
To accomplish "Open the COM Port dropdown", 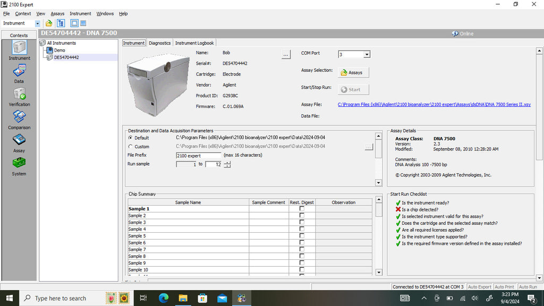I will click(367, 55).
